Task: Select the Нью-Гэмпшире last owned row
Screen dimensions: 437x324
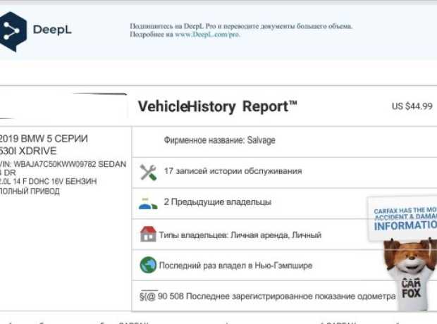Action: point(284,265)
